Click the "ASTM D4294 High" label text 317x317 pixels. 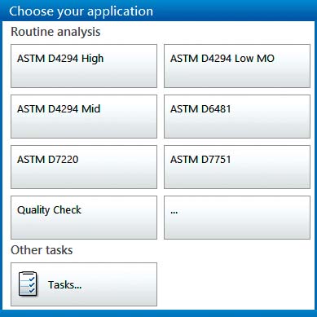tap(60, 59)
